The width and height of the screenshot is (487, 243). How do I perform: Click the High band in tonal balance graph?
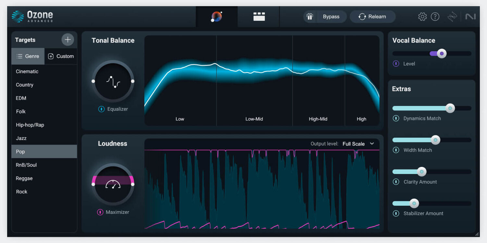click(362, 81)
